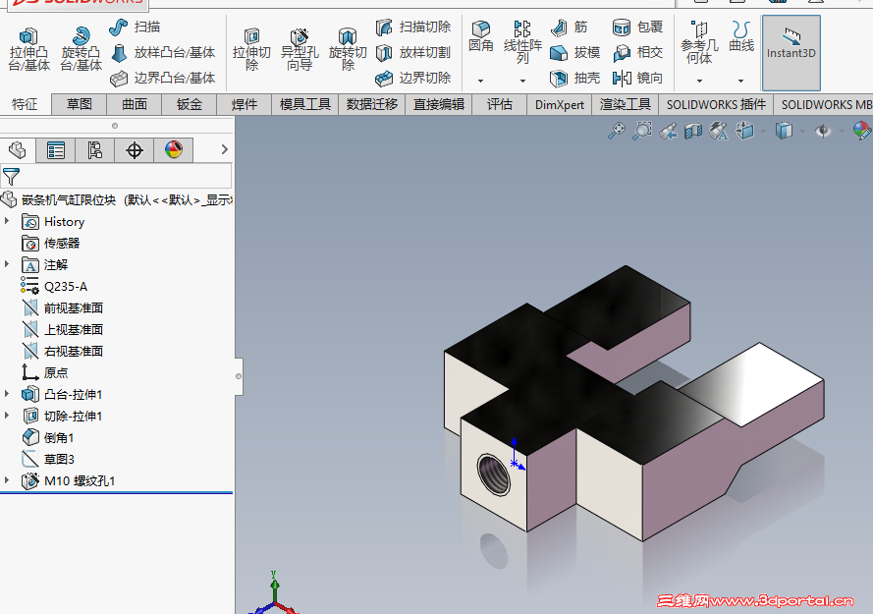Click the section view icon
Image resolution: width=873 pixels, height=614 pixels.
point(693,132)
